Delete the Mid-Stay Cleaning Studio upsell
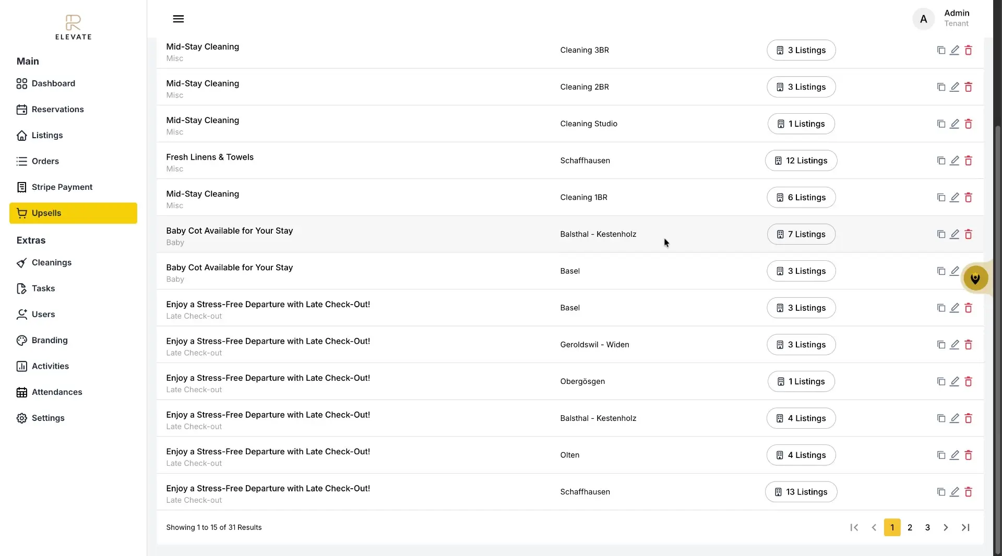 click(969, 124)
